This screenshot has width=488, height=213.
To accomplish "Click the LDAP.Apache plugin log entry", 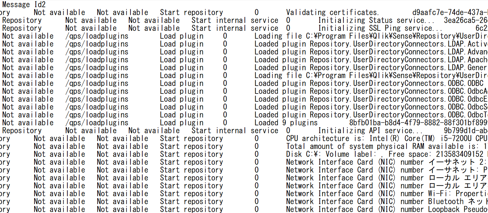I will point(361,59).
